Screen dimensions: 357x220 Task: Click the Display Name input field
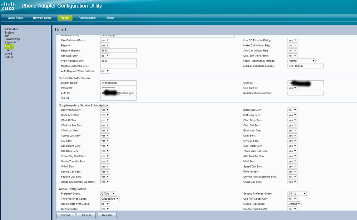(x=118, y=83)
